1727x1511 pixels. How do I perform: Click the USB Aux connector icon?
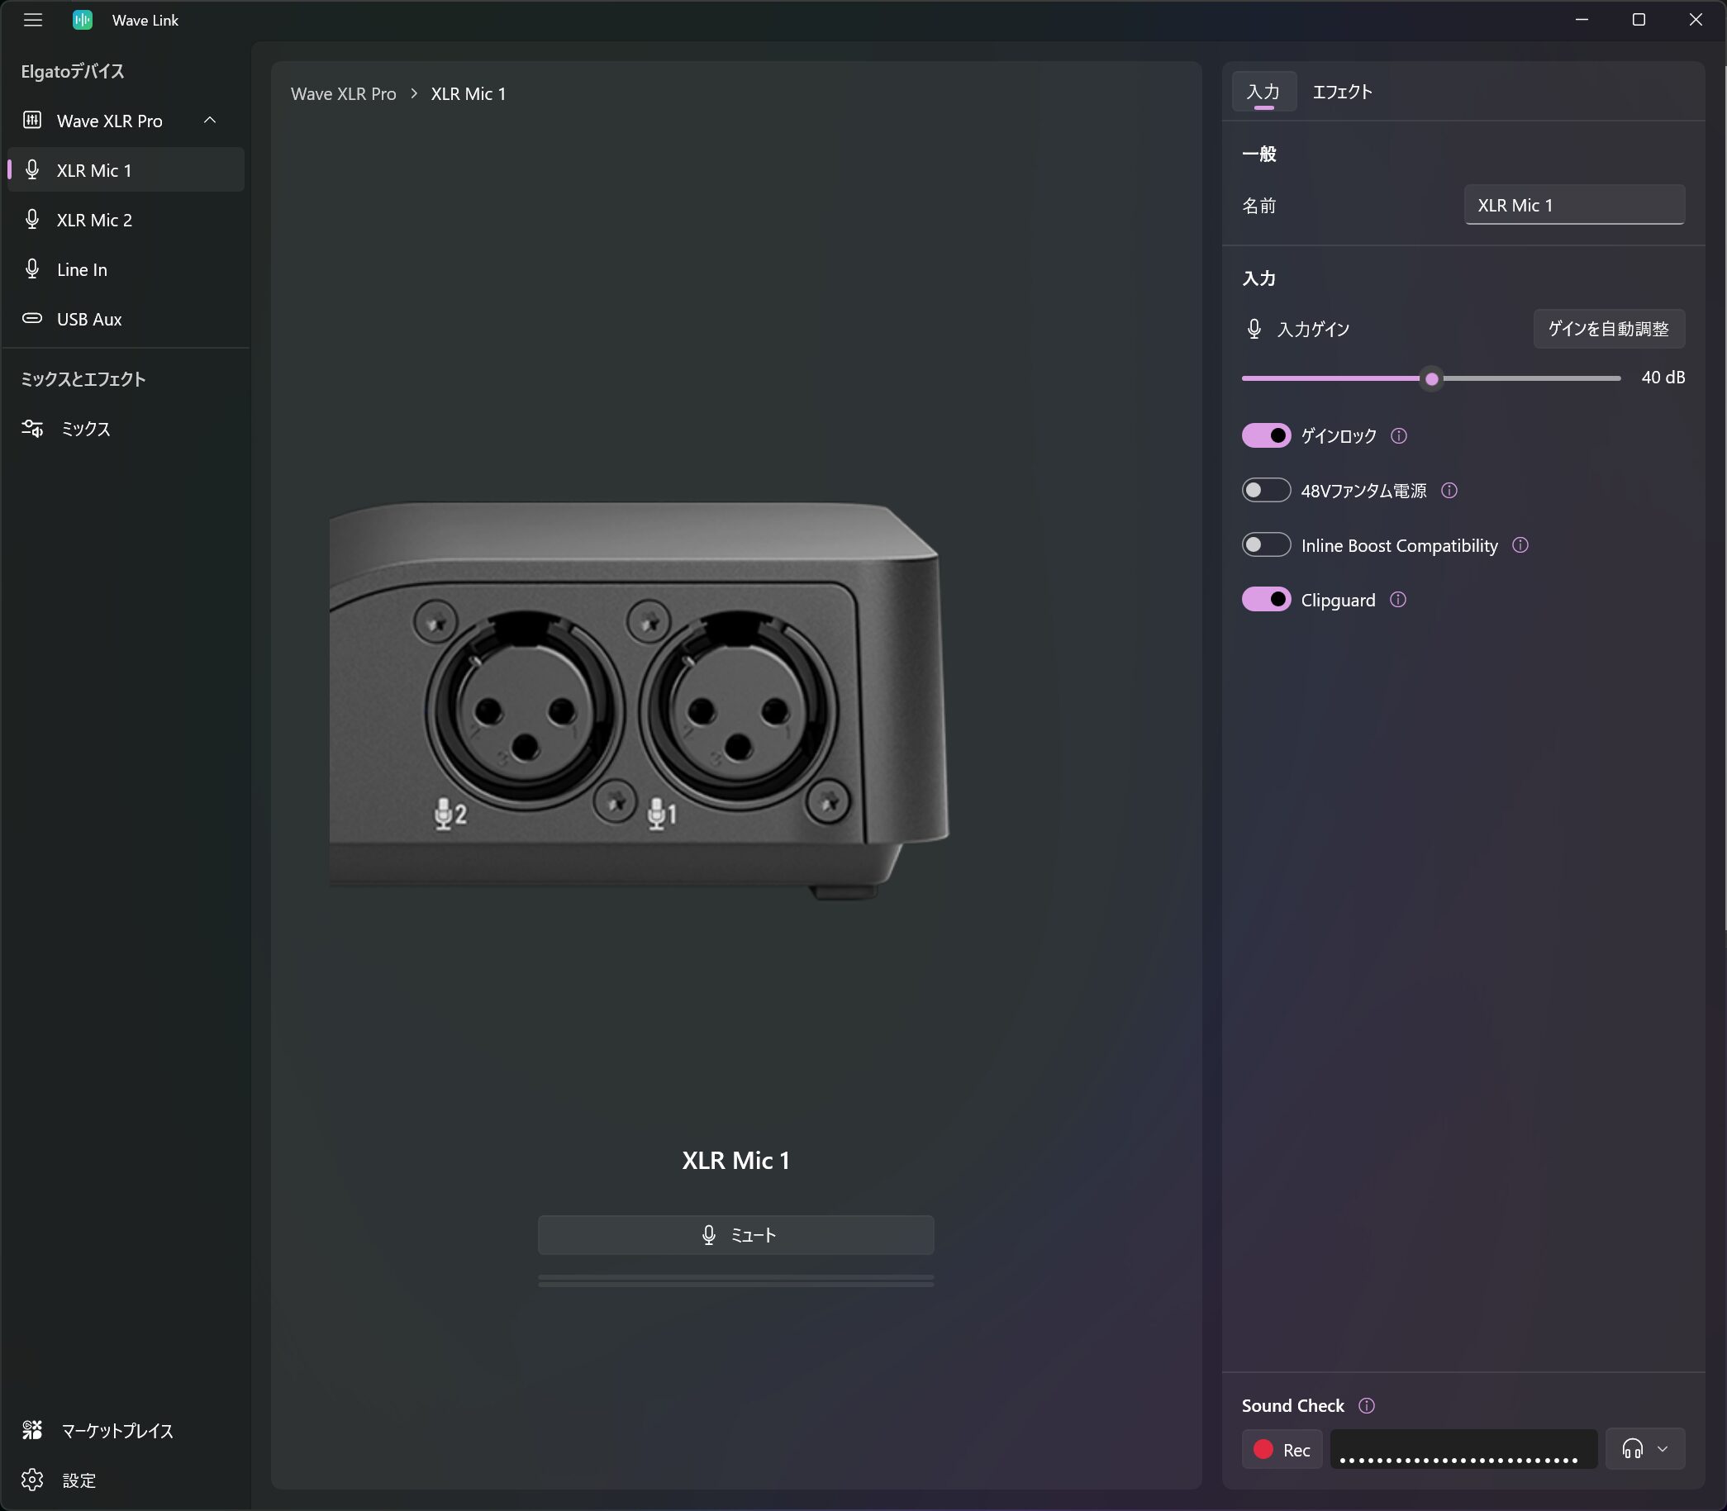tap(32, 318)
